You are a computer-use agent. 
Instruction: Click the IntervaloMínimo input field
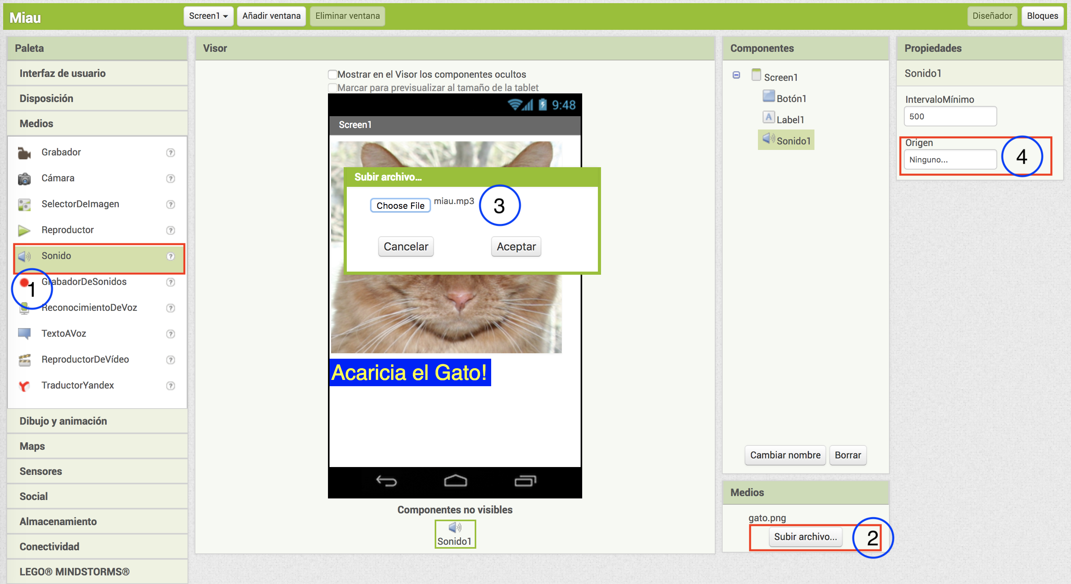tap(950, 117)
